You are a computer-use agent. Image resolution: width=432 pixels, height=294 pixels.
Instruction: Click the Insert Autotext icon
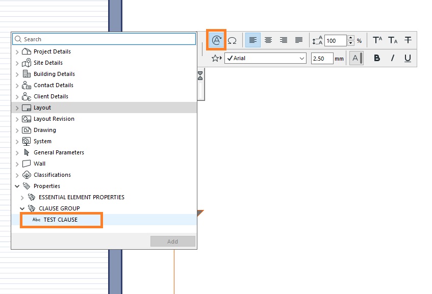(216, 40)
